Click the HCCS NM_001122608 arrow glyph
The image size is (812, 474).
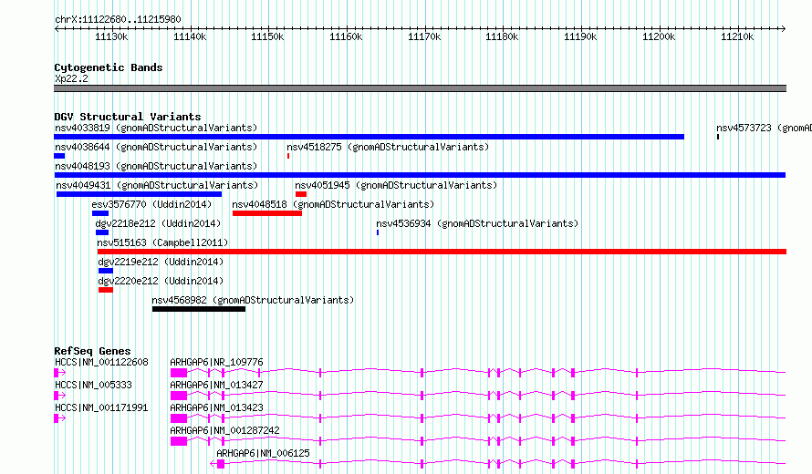[x=59, y=373]
